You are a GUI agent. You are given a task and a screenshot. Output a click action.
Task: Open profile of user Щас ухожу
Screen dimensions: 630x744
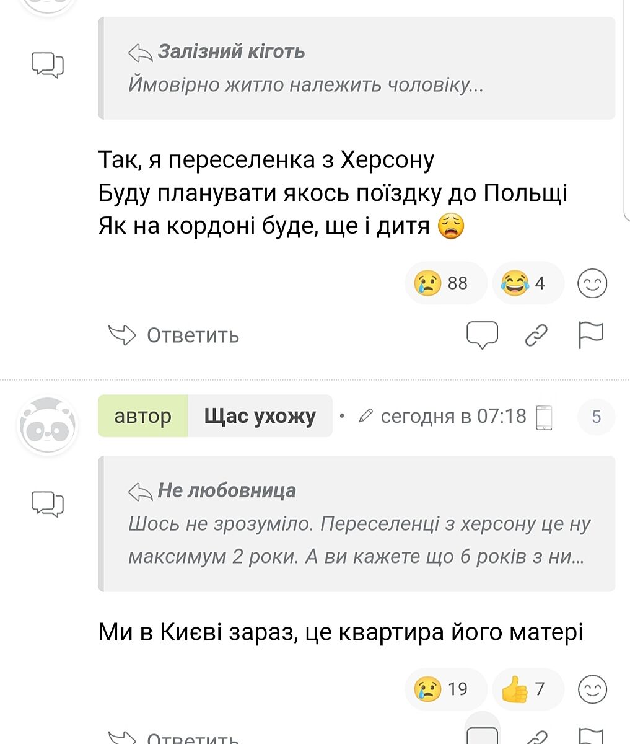pyautogui.click(x=260, y=416)
